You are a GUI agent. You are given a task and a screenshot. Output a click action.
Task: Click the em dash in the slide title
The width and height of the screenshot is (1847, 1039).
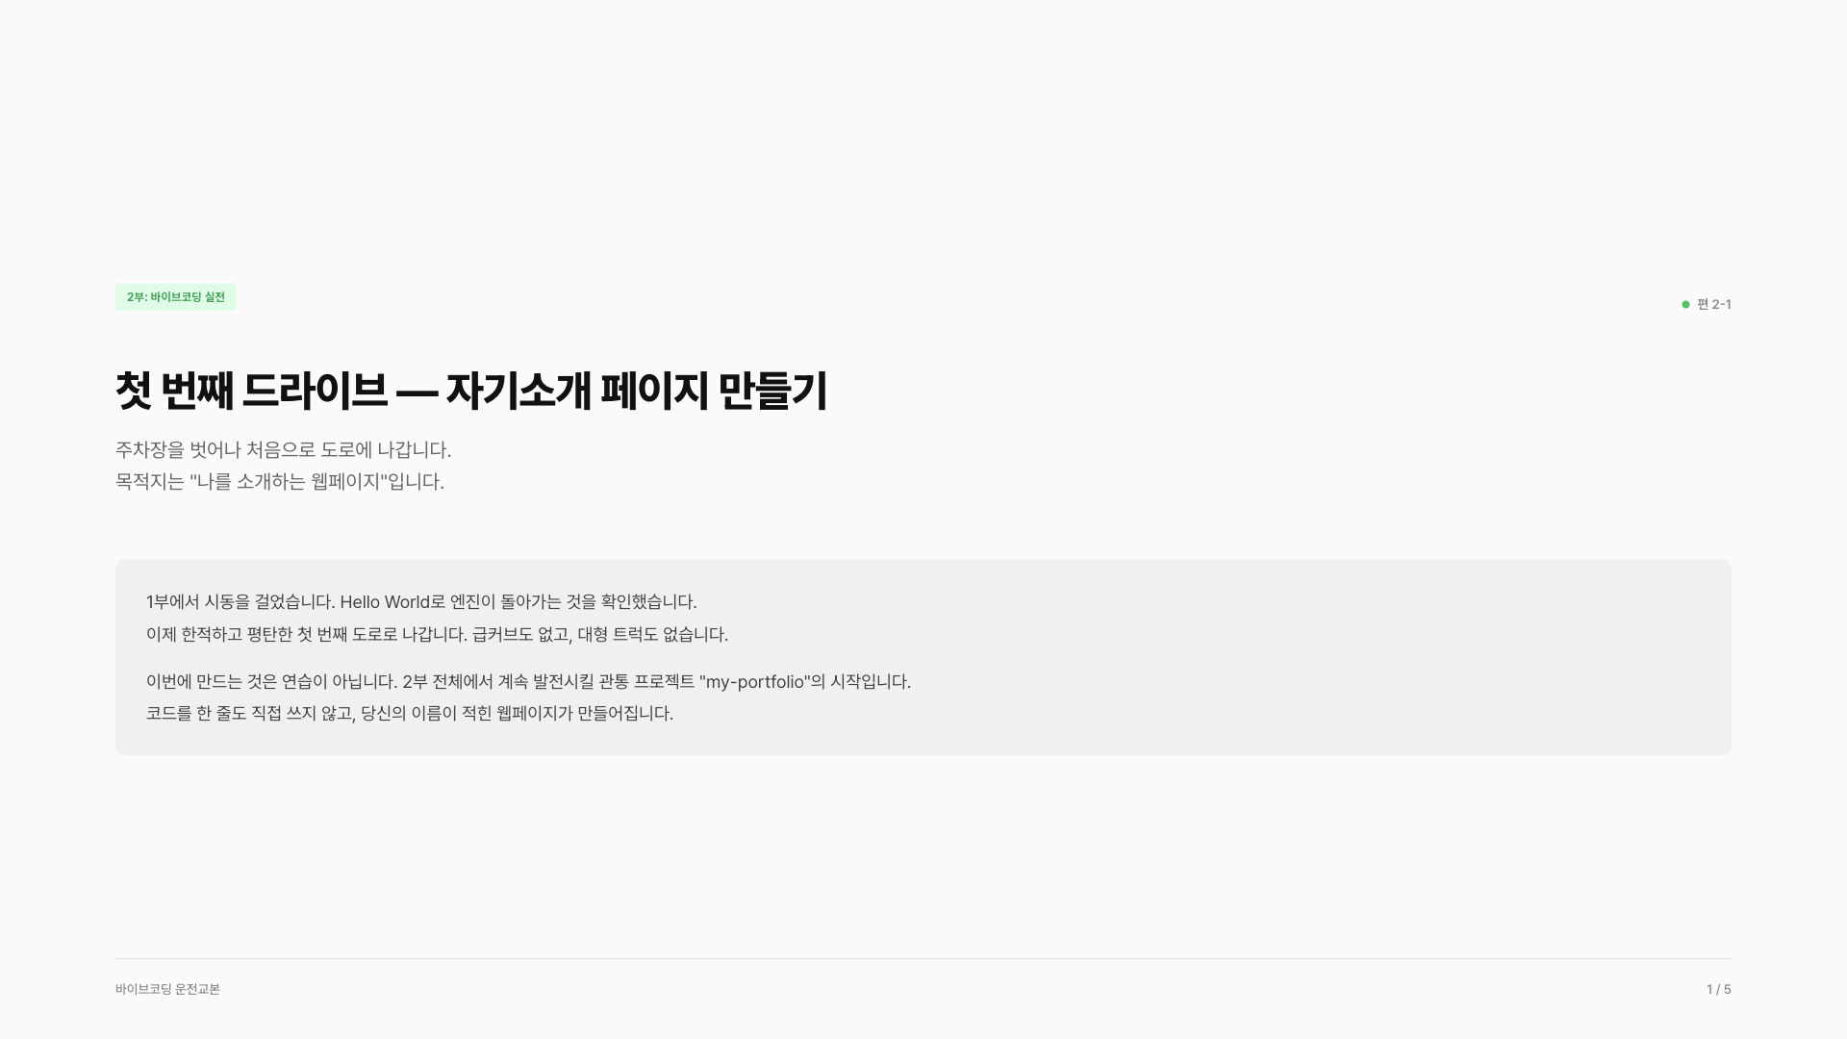tap(417, 392)
